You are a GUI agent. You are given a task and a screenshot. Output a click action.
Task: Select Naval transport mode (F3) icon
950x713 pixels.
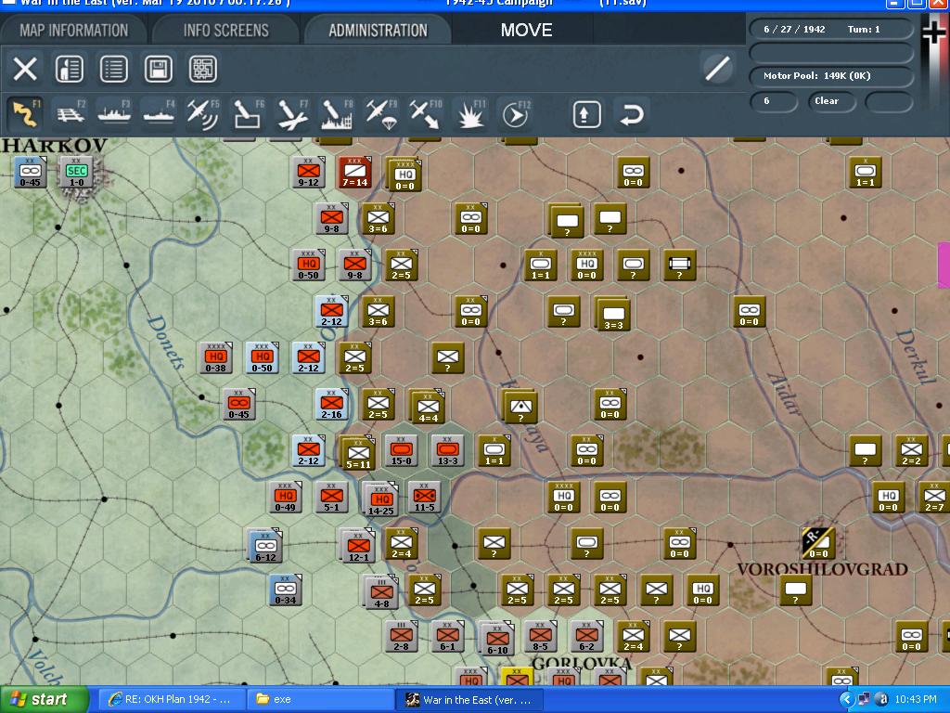(x=114, y=114)
